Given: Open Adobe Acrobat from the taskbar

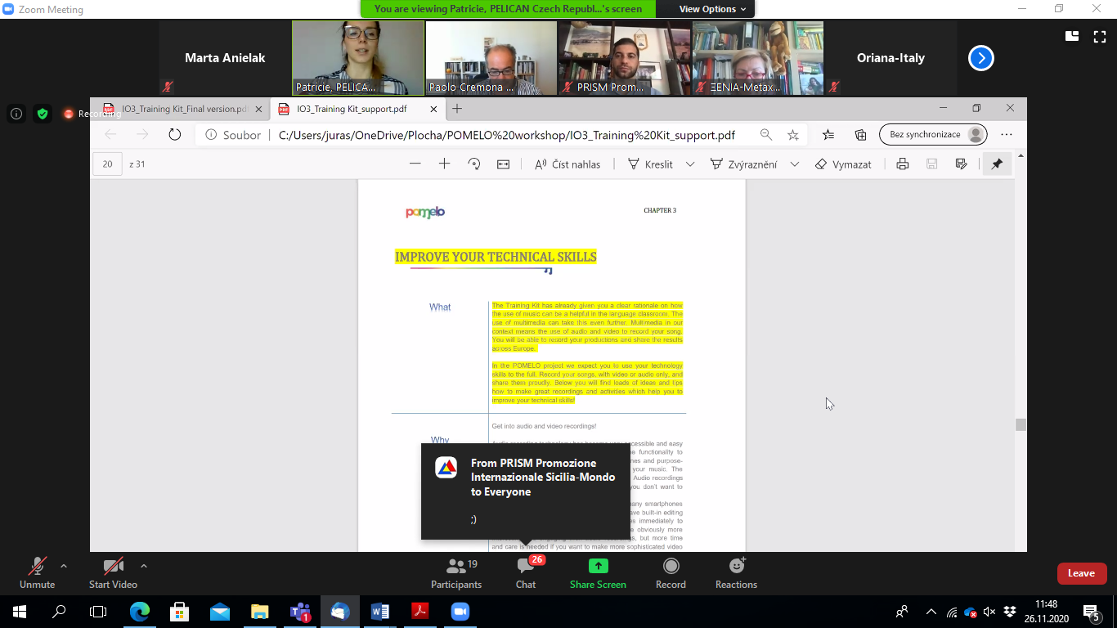Looking at the screenshot, I should (x=420, y=611).
